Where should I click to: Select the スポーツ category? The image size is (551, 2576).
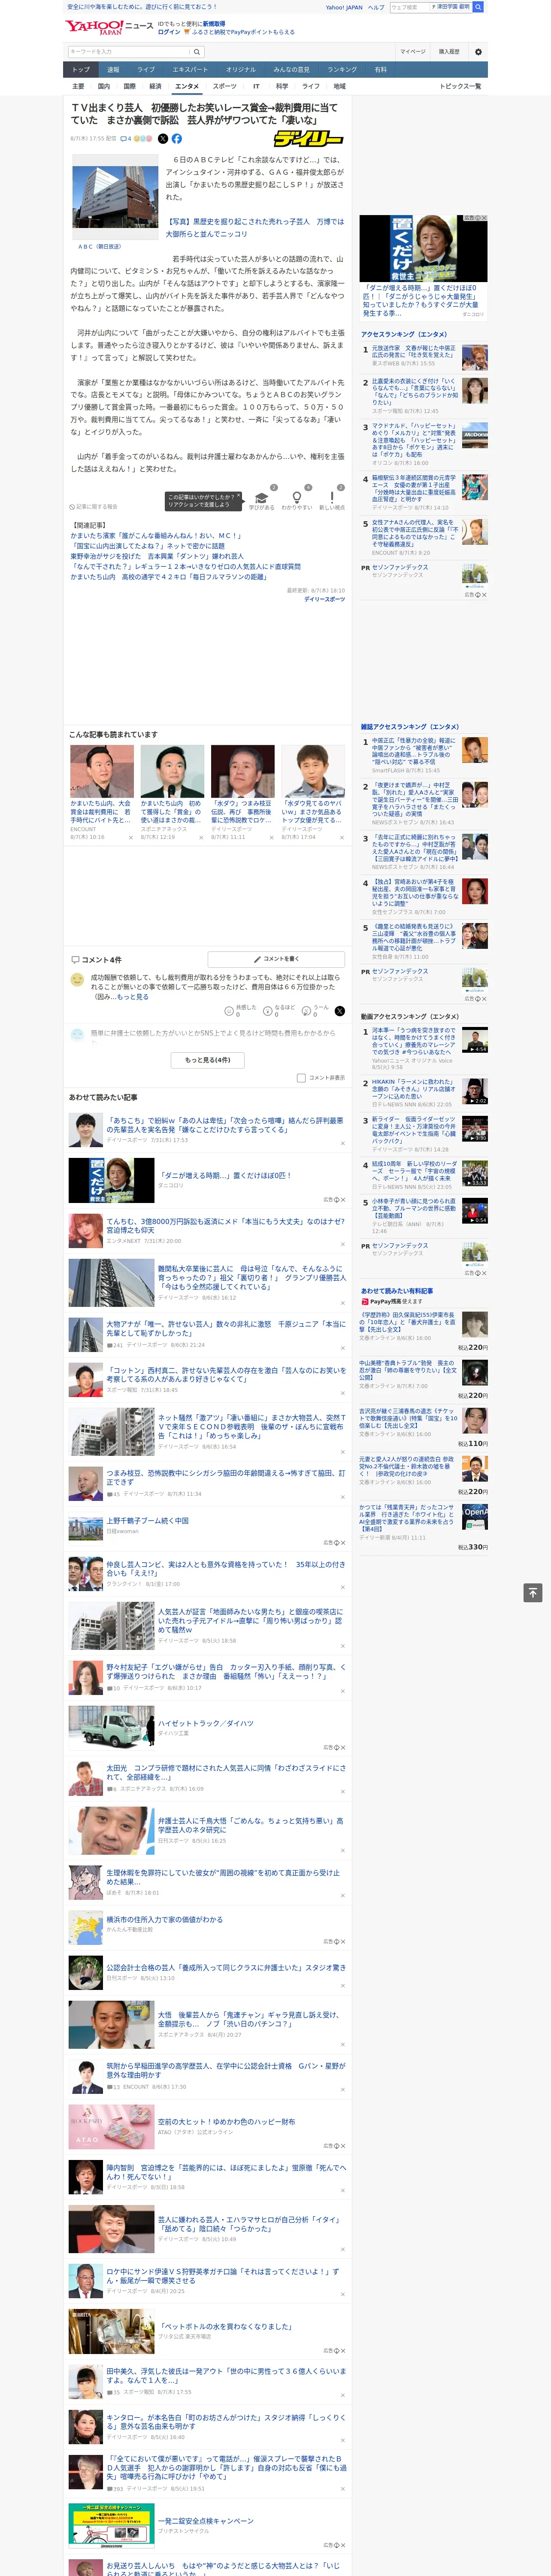[225, 86]
